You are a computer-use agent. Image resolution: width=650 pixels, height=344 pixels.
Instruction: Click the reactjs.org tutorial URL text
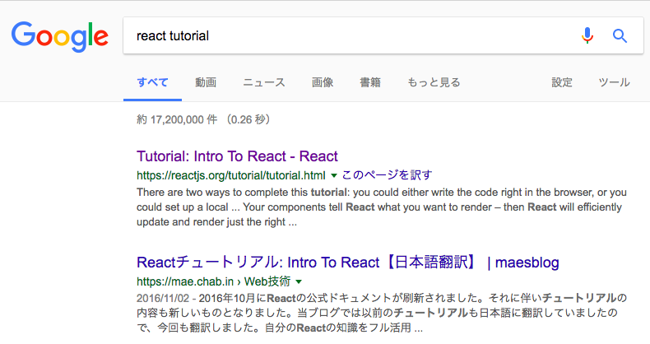231,176
